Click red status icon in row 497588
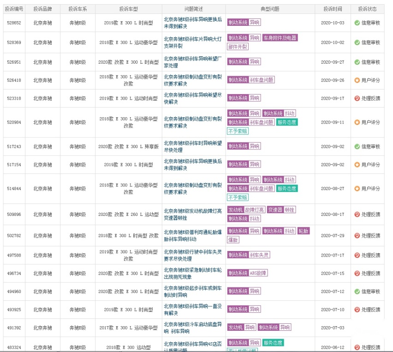 click(357, 255)
